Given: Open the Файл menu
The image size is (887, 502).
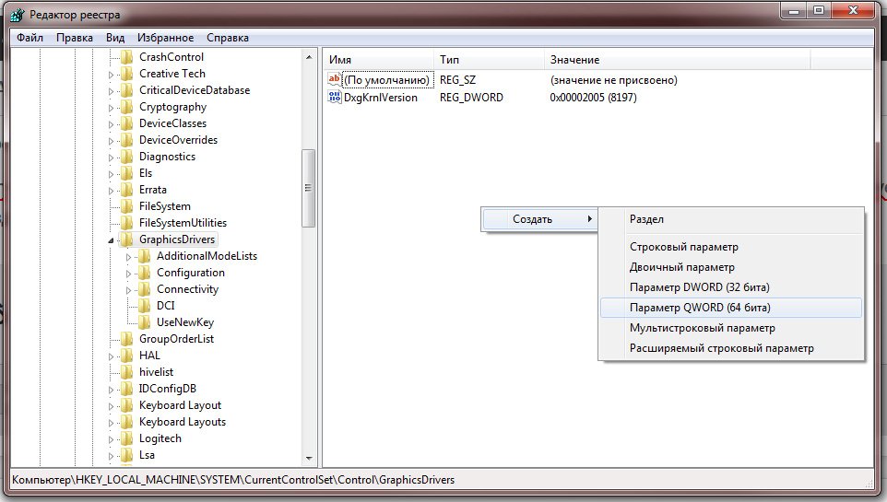Looking at the screenshot, I should click(x=30, y=38).
